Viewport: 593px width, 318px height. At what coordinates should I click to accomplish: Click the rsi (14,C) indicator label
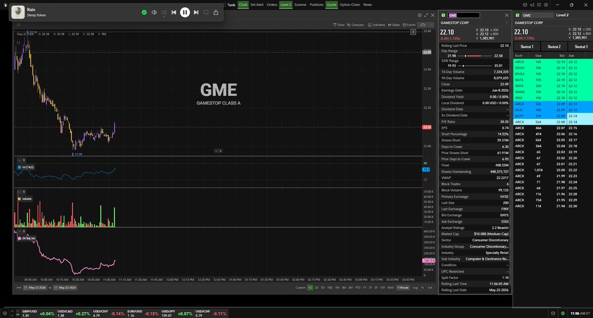26,168
